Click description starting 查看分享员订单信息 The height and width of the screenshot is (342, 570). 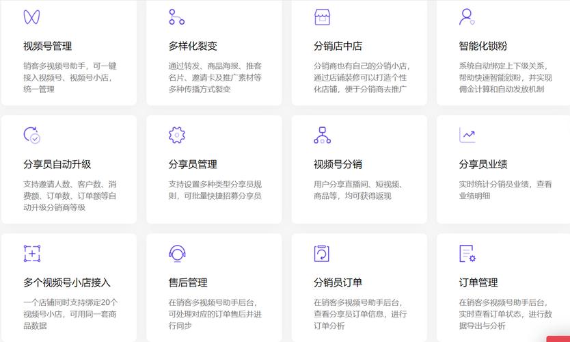[x=360, y=314]
